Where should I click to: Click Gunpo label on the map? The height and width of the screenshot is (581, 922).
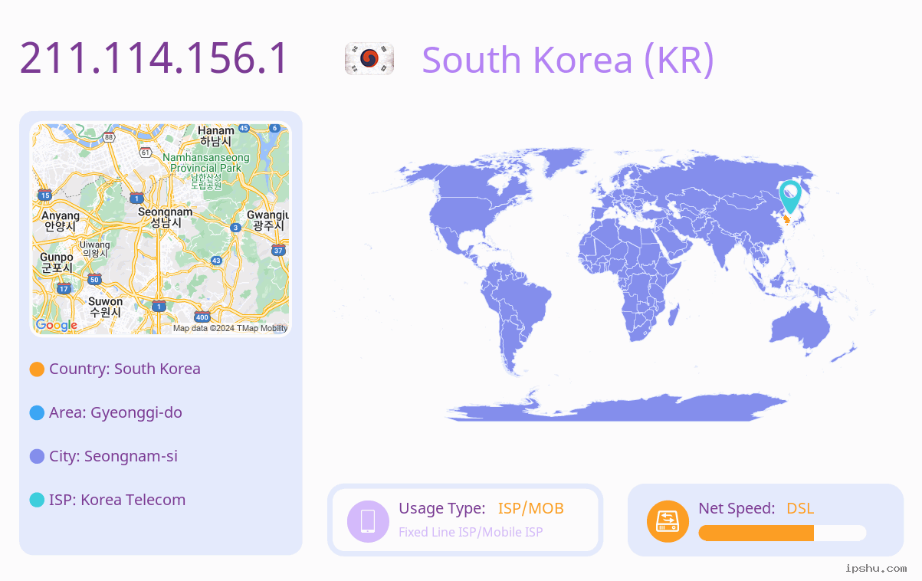point(57,262)
